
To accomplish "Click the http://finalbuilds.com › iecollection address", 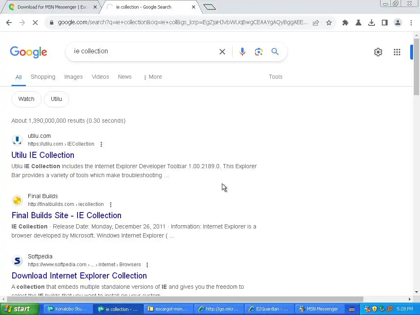I will tap(66, 204).
